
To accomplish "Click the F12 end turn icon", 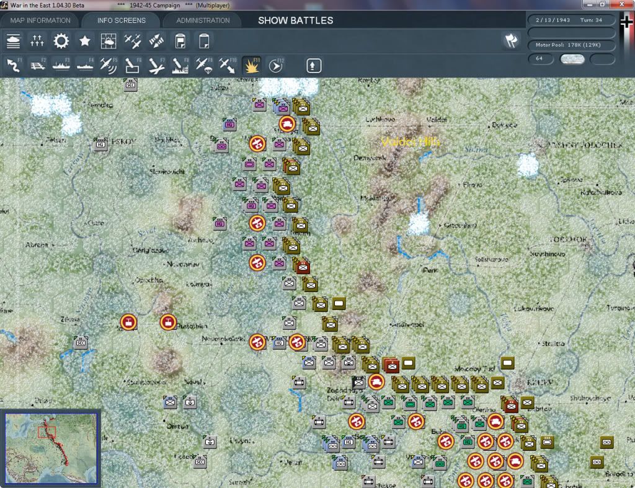I will pos(276,66).
